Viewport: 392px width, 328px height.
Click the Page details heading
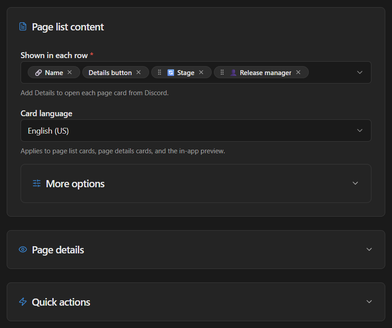tap(58, 250)
